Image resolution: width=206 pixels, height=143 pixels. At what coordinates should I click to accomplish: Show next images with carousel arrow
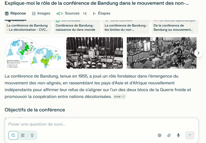[198, 53]
